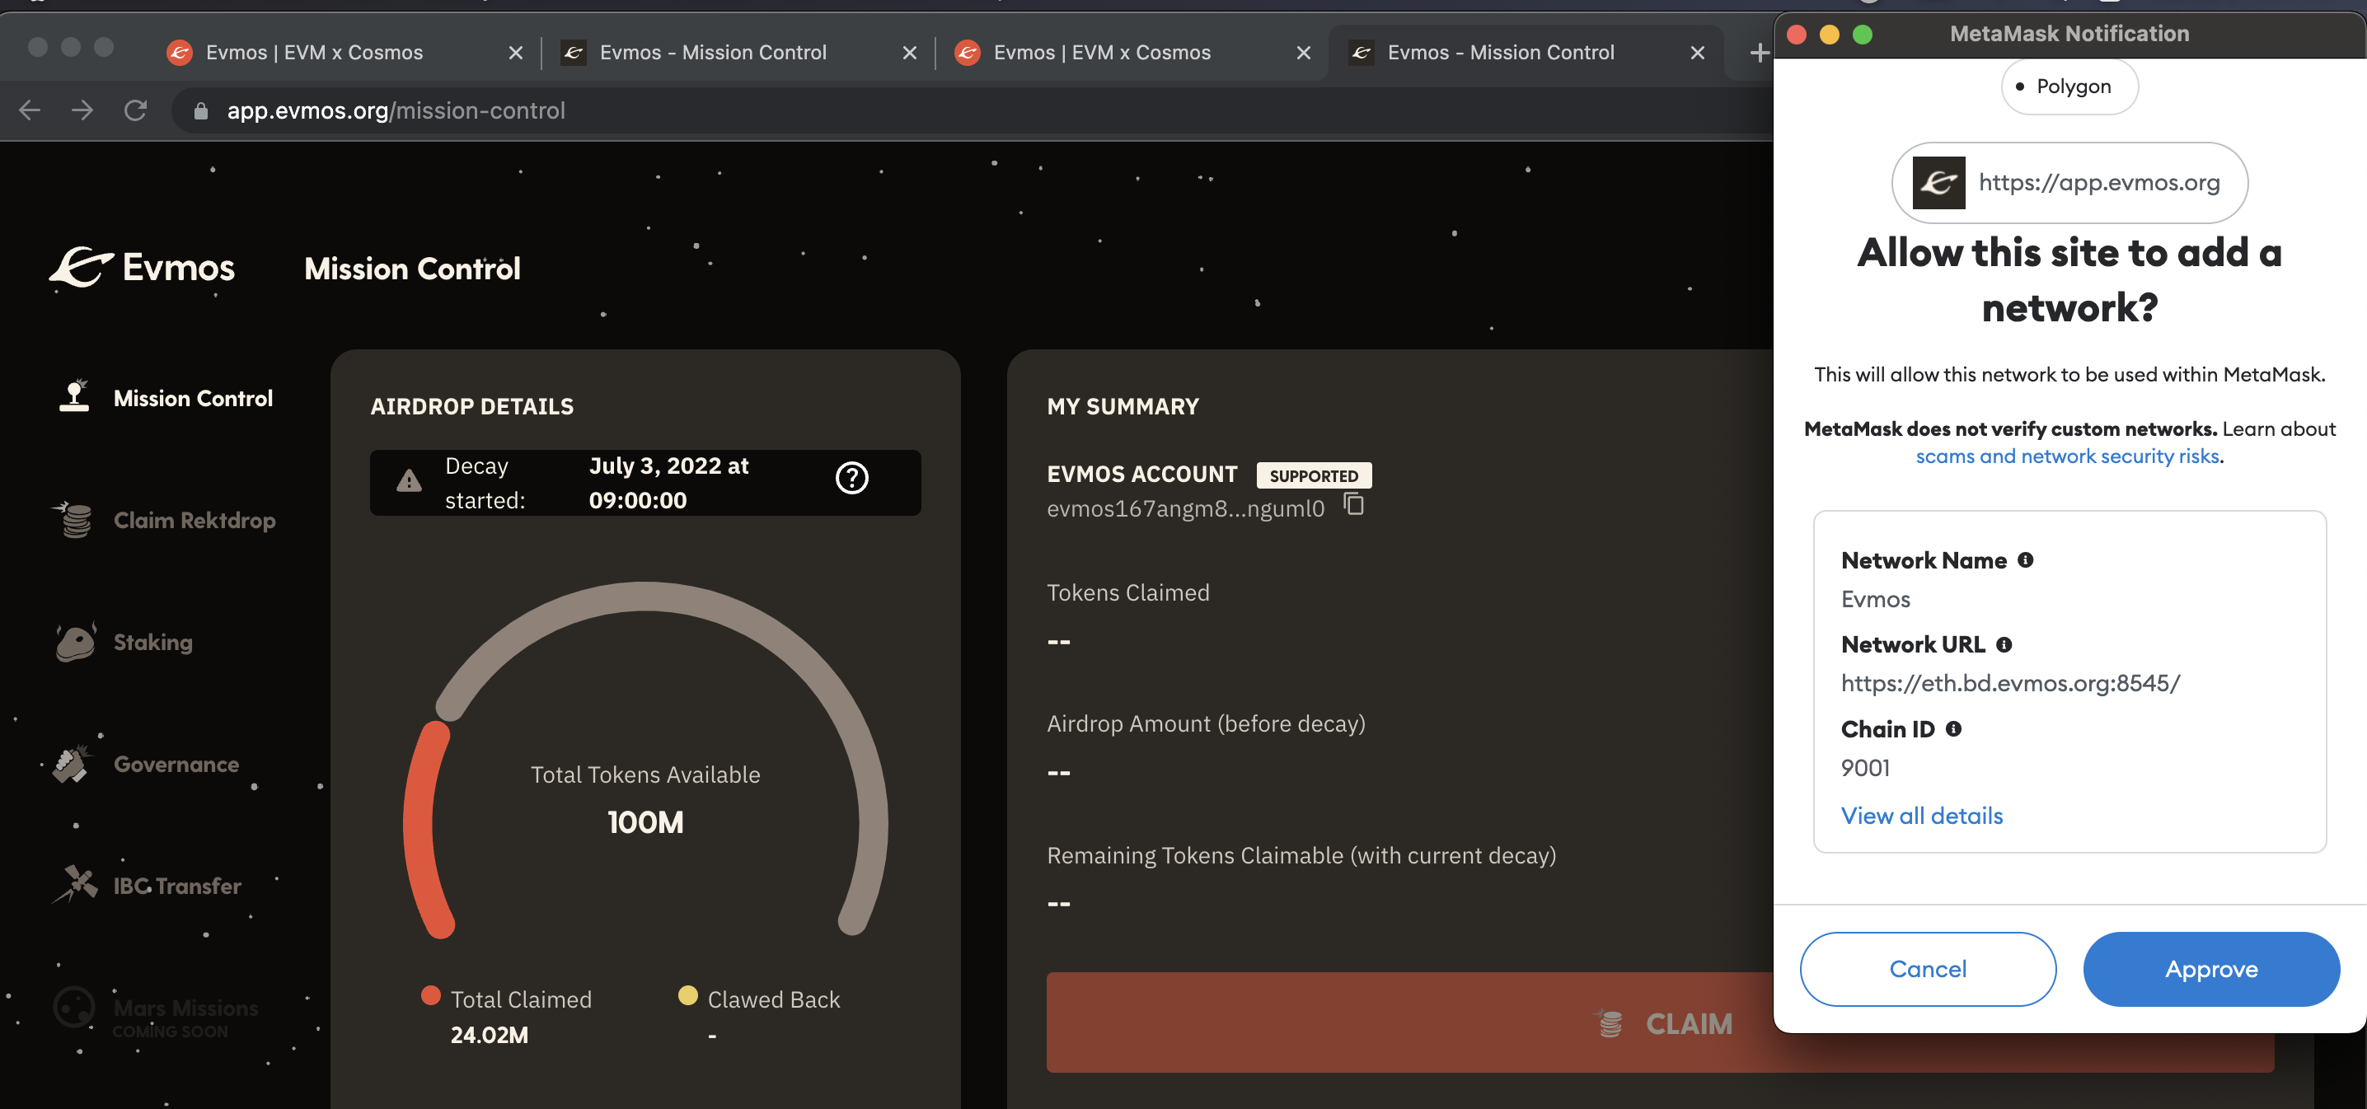Click the IBC Transfer satellite icon
The image size is (2367, 1109).
[75, 885]
